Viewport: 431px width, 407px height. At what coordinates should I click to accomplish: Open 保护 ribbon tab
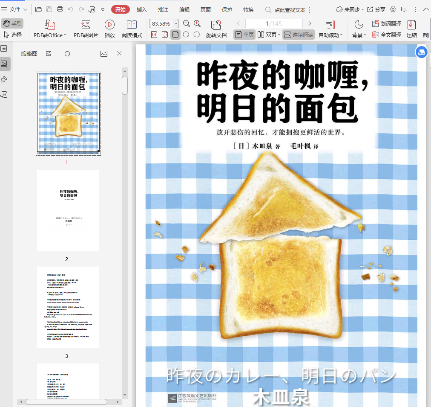click(x=227, y=10)
